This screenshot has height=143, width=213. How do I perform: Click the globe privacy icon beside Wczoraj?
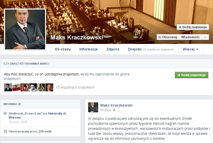tap(114, 110)
